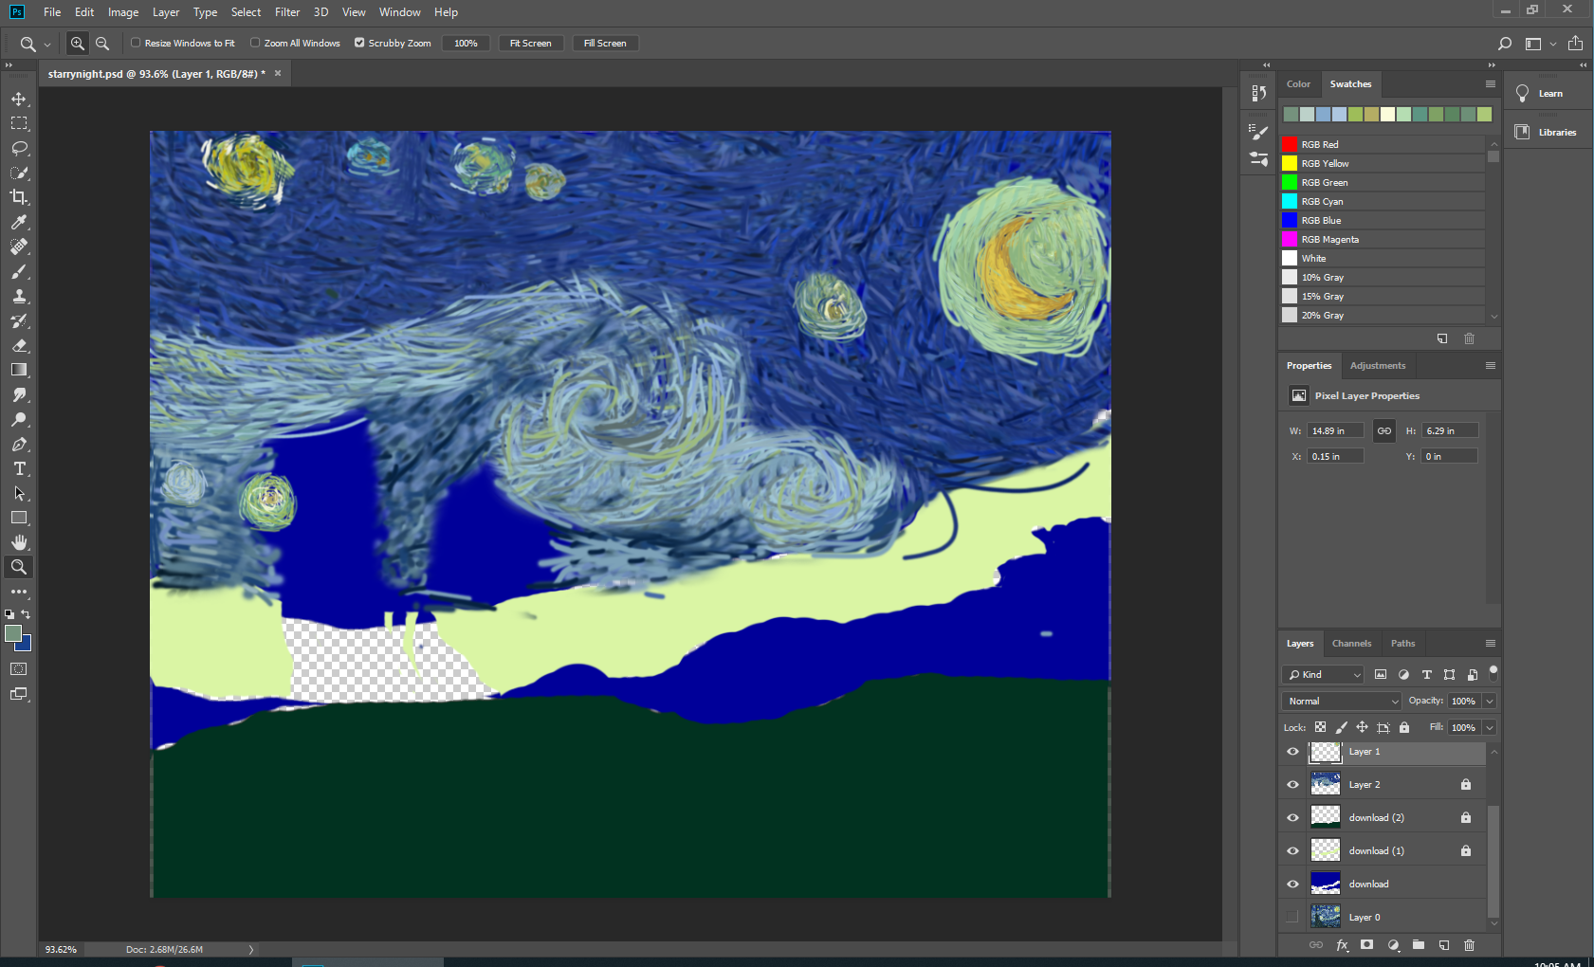Enable Zoom All Windows checkbox
This screenshot has height=967, width=1594.
pyautogui.click(x=255, y=43)
